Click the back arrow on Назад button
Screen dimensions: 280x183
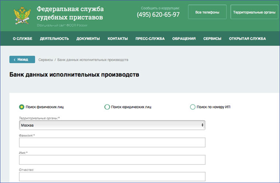pos(14,60)
